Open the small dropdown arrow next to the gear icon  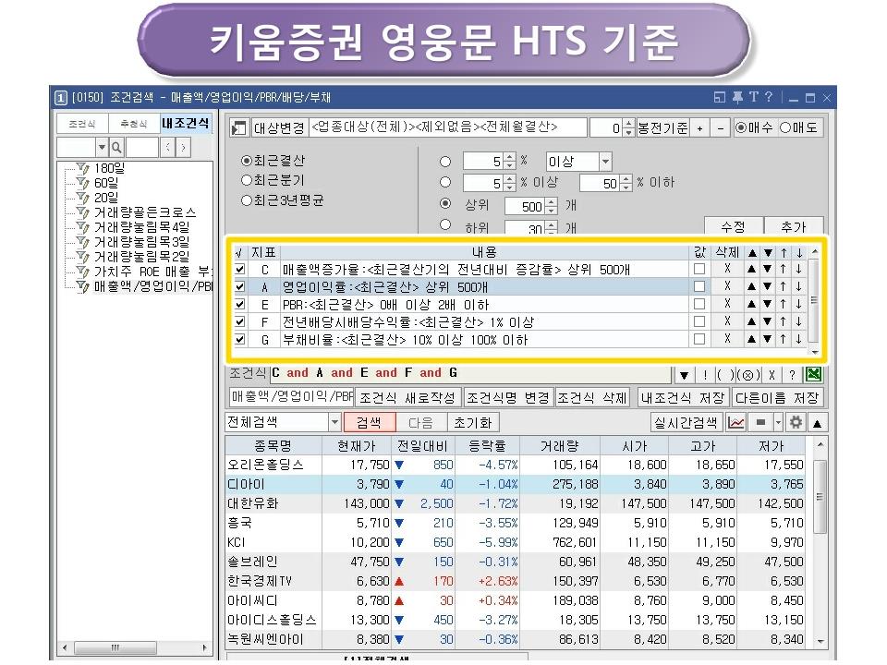[x=778, y=422]
